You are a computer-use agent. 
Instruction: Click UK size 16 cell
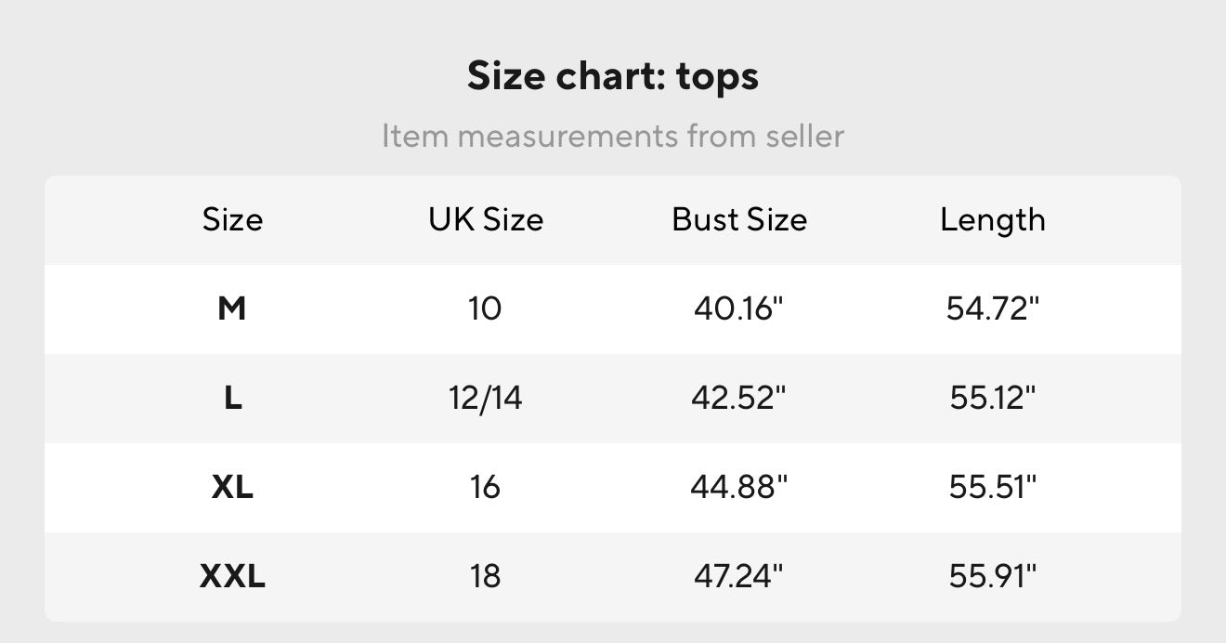tap(486, 487)
